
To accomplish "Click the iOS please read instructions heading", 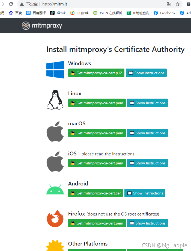I will tap(102, 154).
